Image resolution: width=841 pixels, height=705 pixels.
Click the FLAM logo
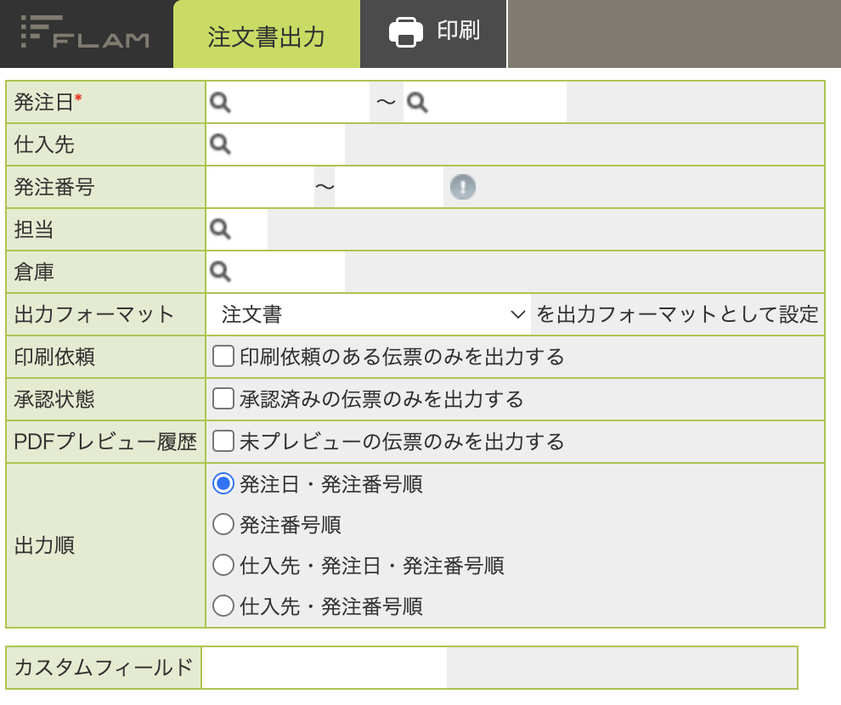(x=85, y=33)
